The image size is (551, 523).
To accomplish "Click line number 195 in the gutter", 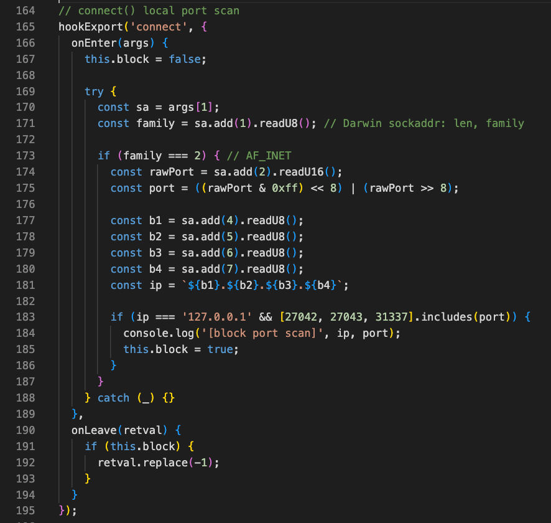I will coord(25,510).
